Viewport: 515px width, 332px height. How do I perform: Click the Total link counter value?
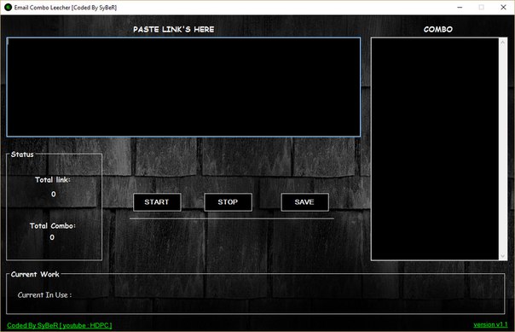coord(53,195)
